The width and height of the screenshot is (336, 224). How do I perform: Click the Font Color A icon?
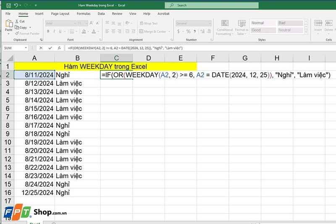94,31
